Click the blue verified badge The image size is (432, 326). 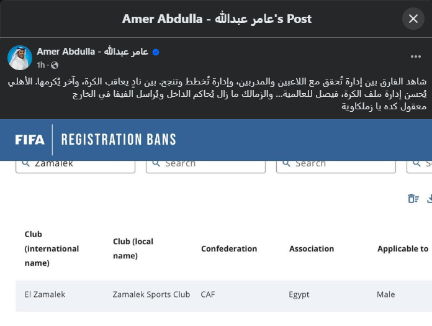coord(156,52)
